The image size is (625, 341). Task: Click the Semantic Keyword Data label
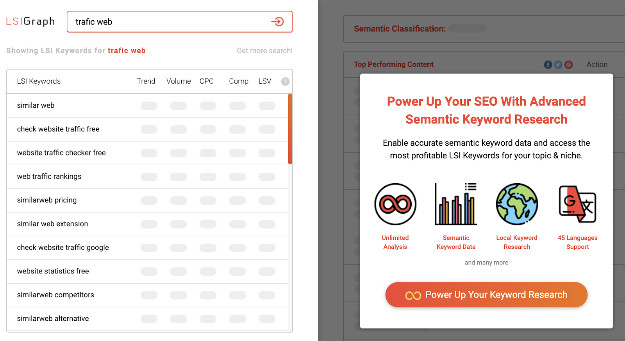[x=456, y=242]
